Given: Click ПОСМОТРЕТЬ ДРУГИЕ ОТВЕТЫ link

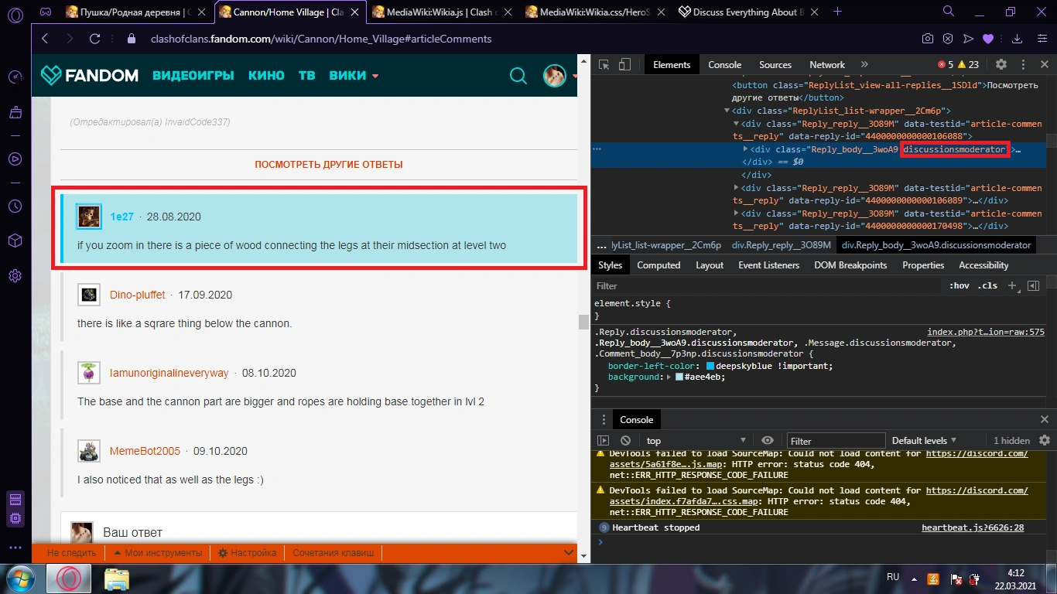Looking at the screenshot, I should pos(329,165).
